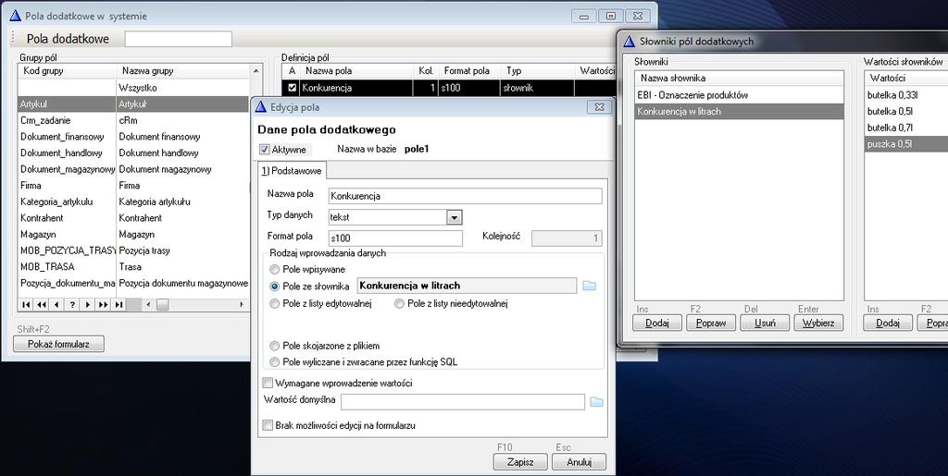The width and height of the screenshot is (948, 476).
Task: Minimize the Pola dodatkowe w systemie window
Action: click(584, 16)
